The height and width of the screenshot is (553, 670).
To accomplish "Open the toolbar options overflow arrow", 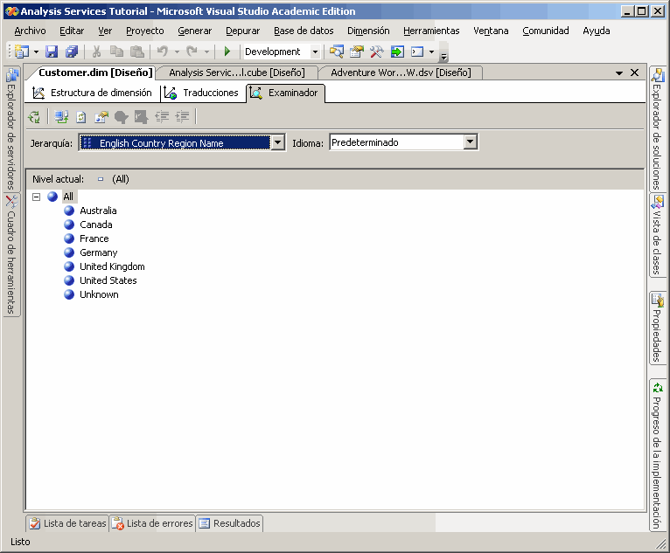I will click(444, 56).
